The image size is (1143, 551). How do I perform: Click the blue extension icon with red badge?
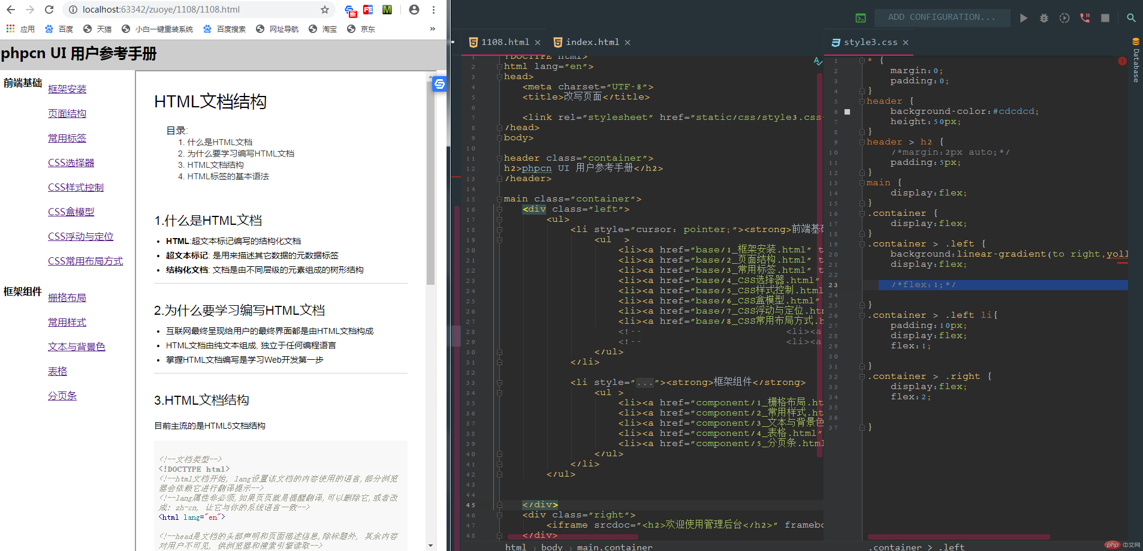pos(350,10)
